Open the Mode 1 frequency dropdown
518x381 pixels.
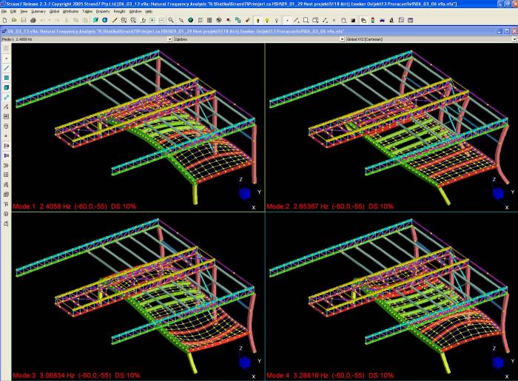[x=169, y=39]
